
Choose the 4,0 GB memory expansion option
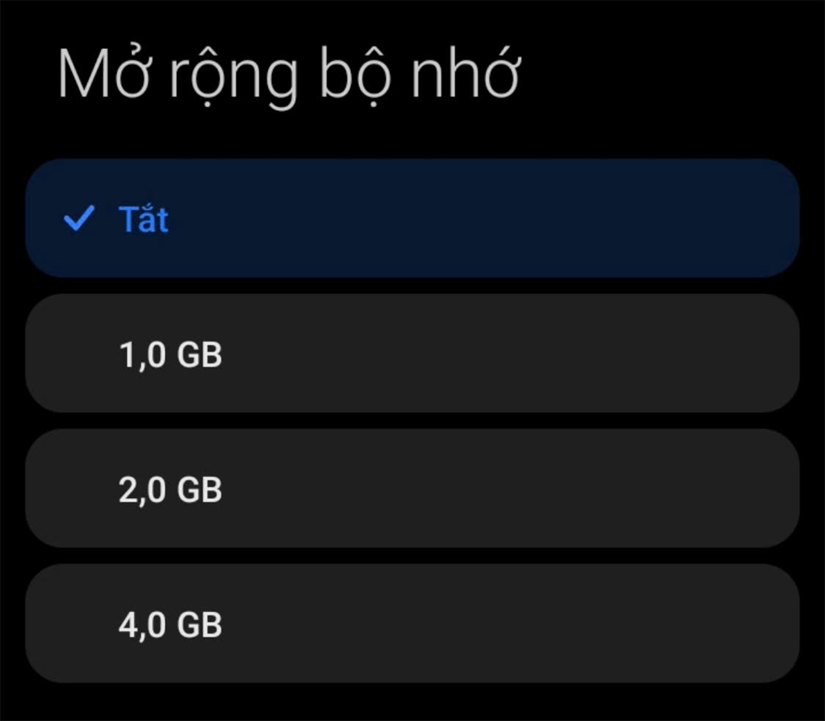pos(412,624)
